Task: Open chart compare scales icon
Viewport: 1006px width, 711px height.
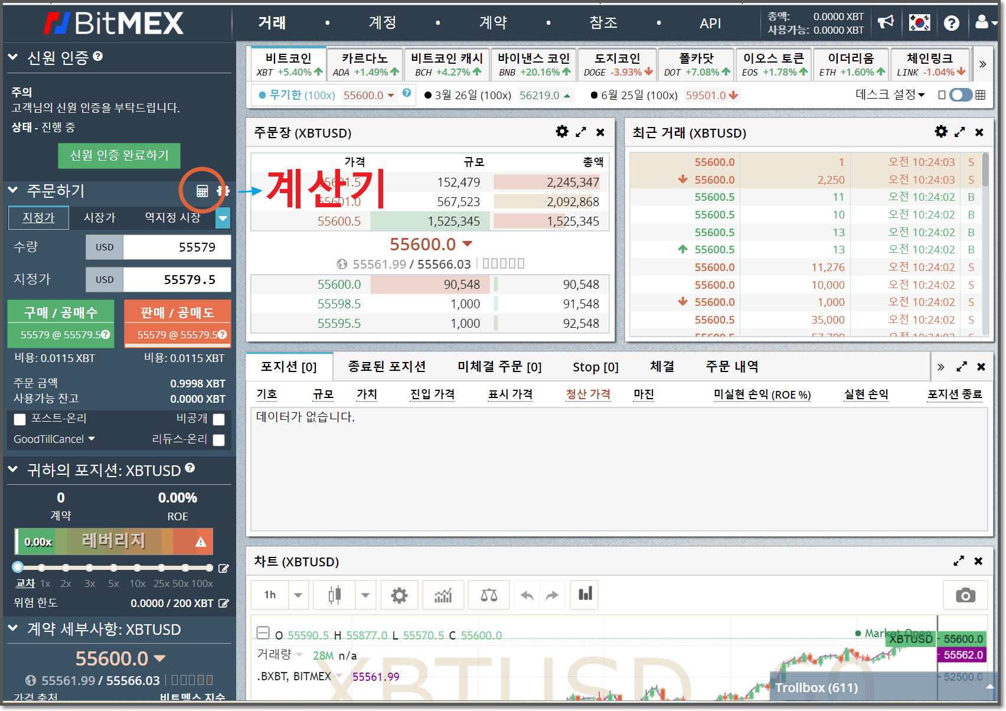Action: 489,595
